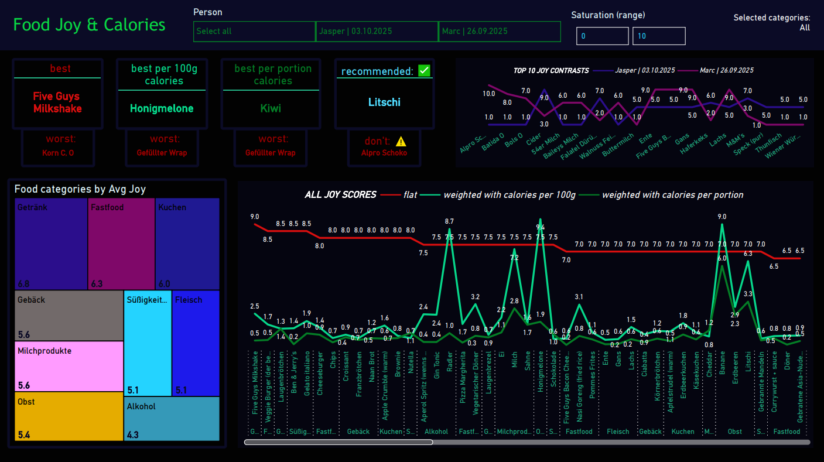This screenshot has width=824, height=462.
Task: Click the green recommended checkmark icon
Action: (425, 71)
